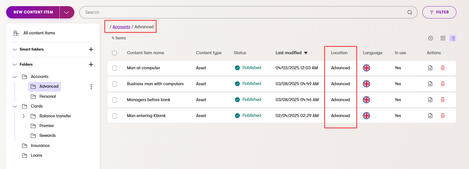Screen dimensions: 469x169
Task: Collapse the Accounts folder tree
Action: coord(15,77)
